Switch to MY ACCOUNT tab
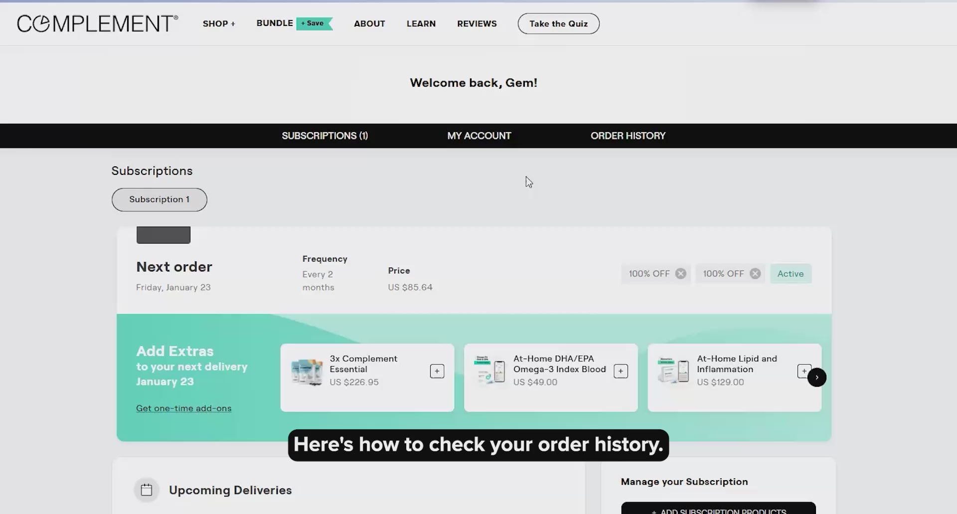 point(479,135)
